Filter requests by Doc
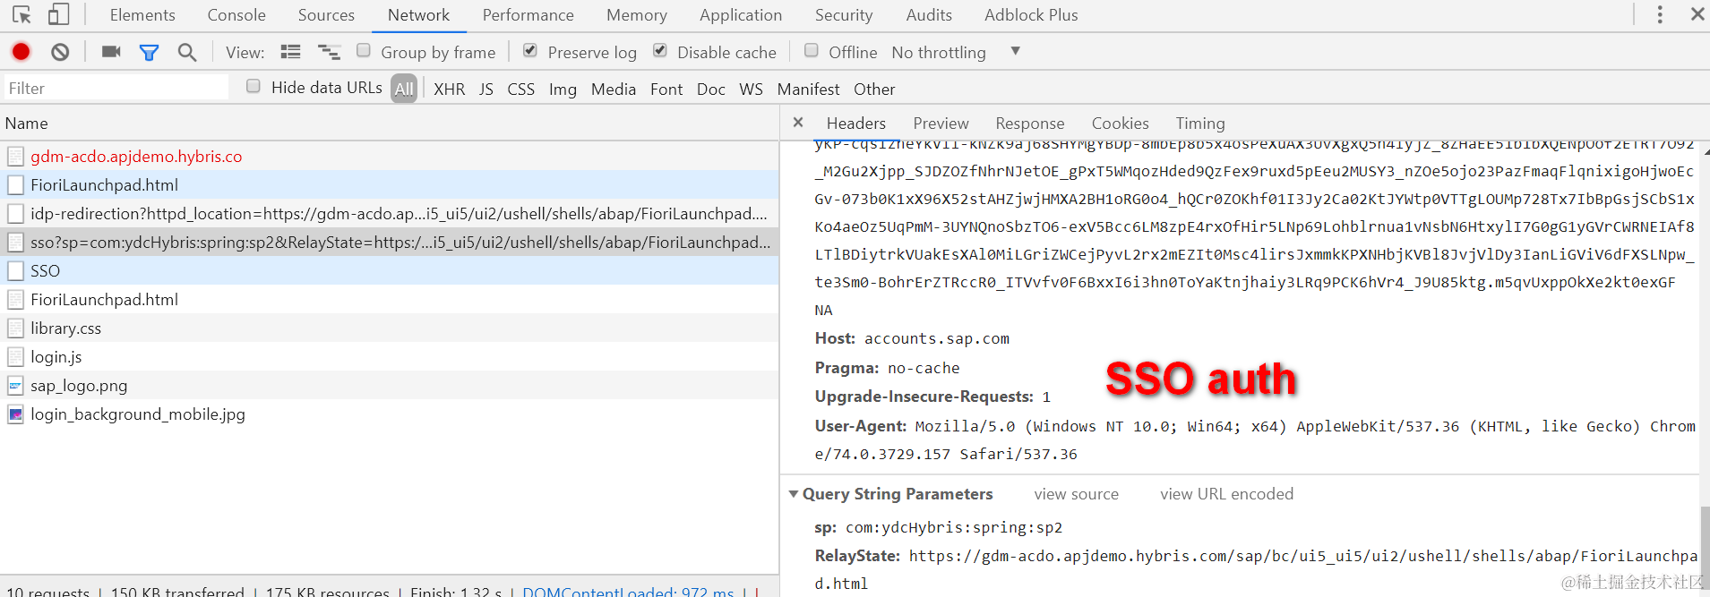1710x597 pixels. [x=711, y=90]
